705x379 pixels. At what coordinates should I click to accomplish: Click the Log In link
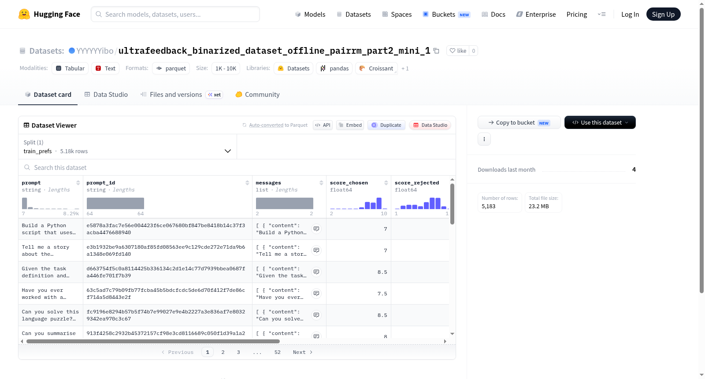tap(630, 14)
